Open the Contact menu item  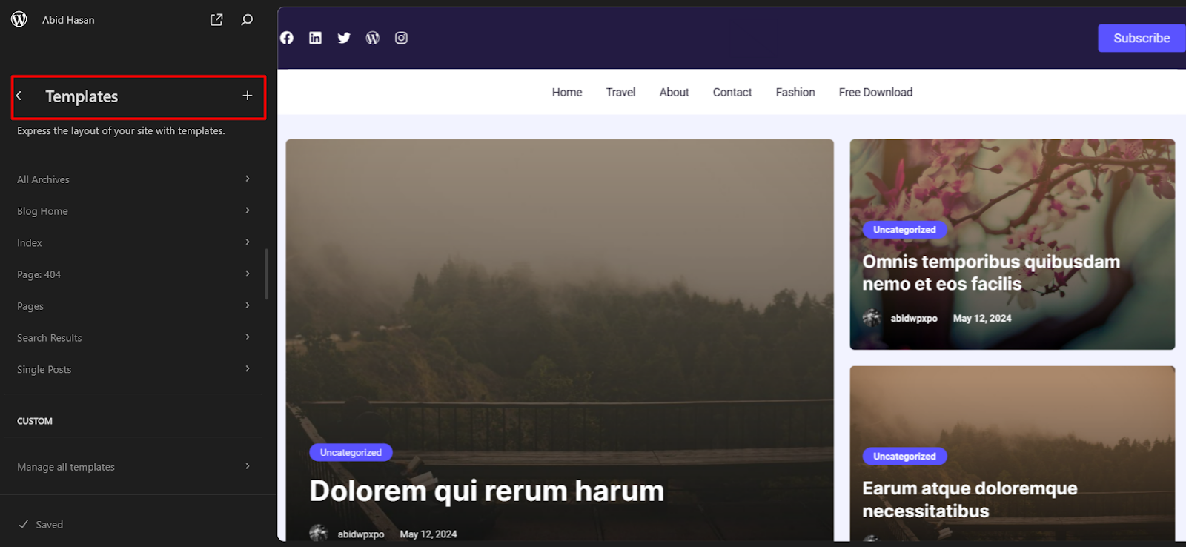[x=732, y=92]
